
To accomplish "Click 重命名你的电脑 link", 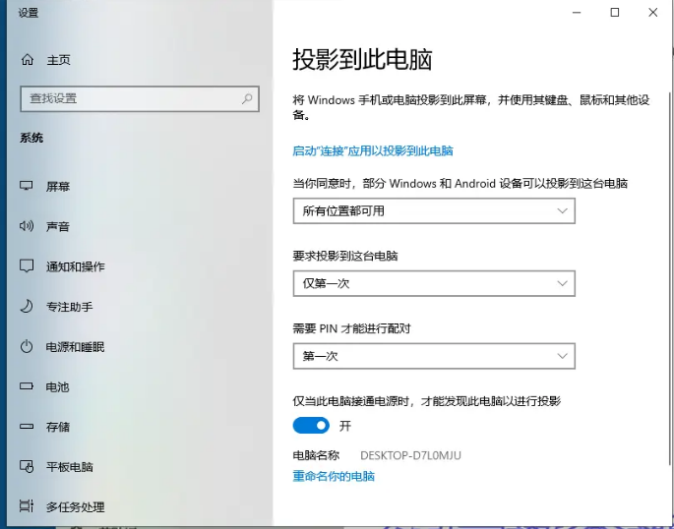I will coord(334,476).
